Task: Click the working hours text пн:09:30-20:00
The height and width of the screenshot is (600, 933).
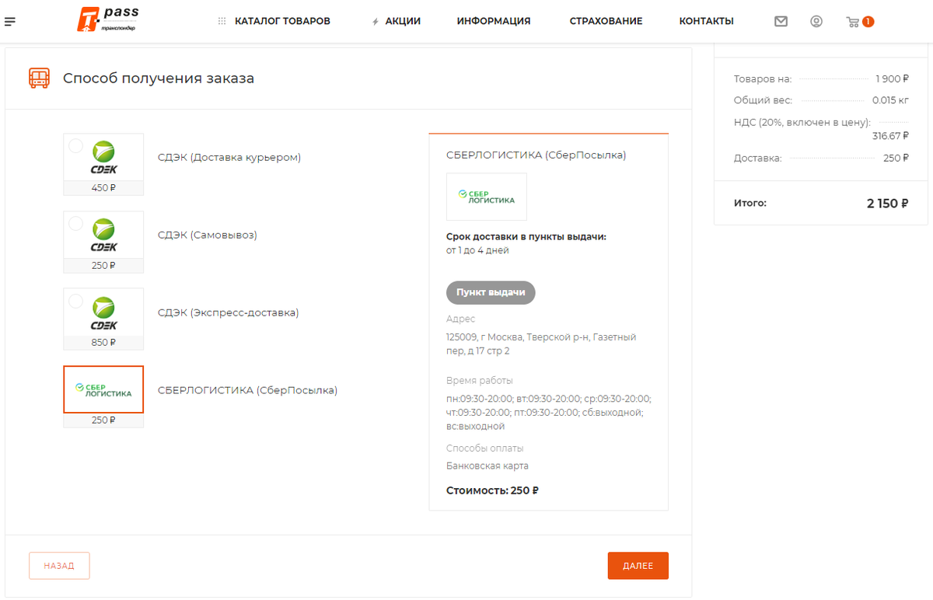Action: [x=549, y=412]
